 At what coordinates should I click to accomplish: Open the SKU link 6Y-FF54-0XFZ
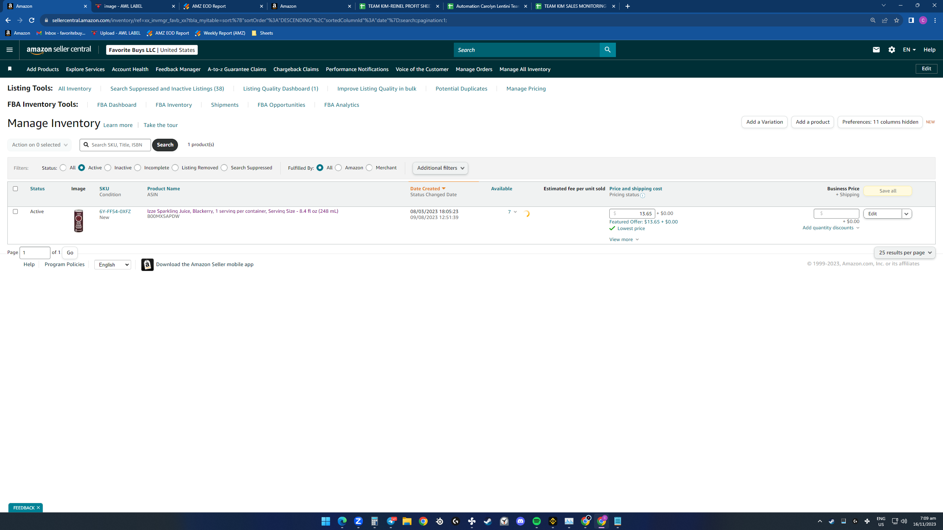pos(115,211)
